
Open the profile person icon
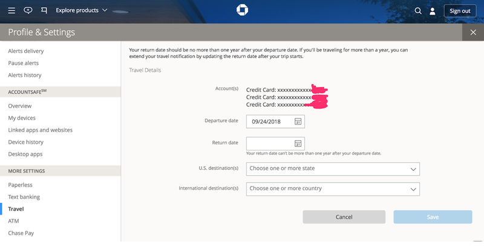click(x=433, y=11)
